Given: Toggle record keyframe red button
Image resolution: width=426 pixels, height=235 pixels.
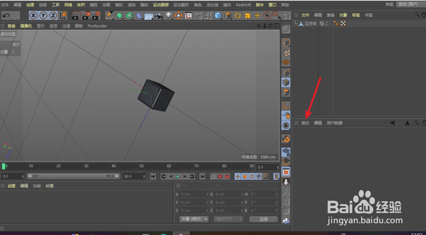Looking at the screenshot, I should 220,176.
